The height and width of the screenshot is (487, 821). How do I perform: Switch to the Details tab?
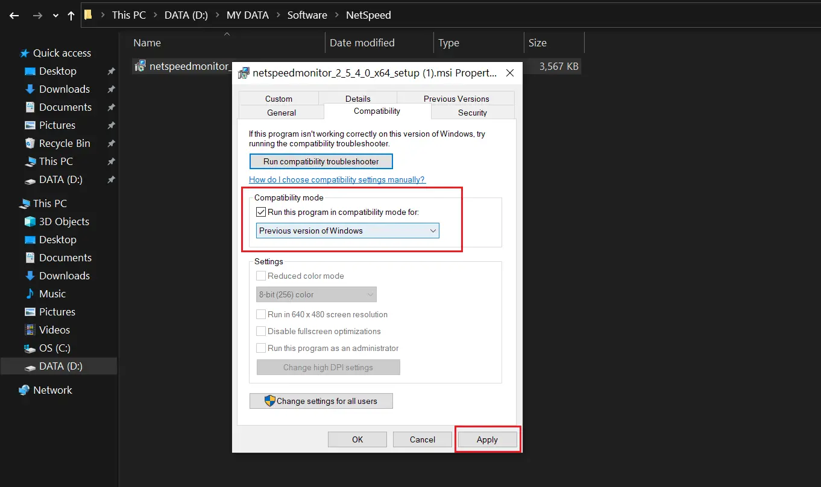357,99
